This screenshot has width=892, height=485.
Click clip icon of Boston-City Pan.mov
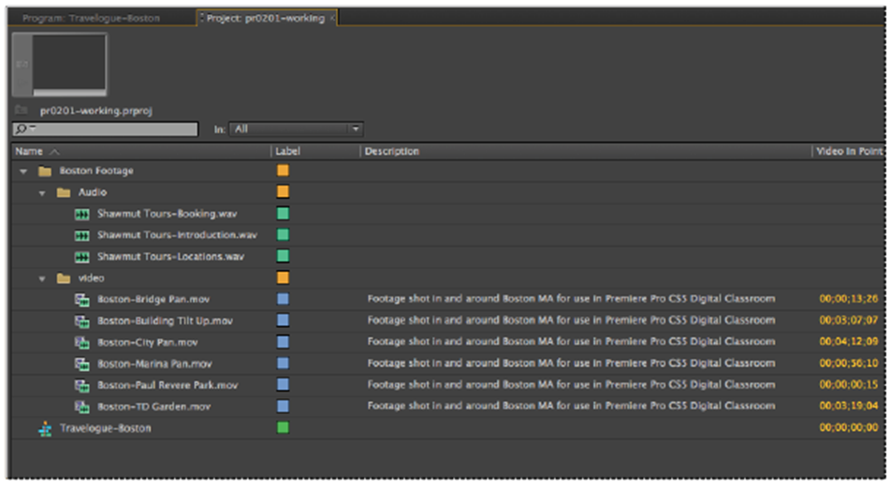point(82,342)
